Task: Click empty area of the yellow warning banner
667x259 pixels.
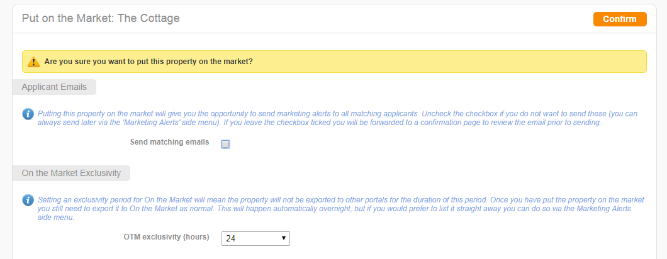Action: coord(447,62)
